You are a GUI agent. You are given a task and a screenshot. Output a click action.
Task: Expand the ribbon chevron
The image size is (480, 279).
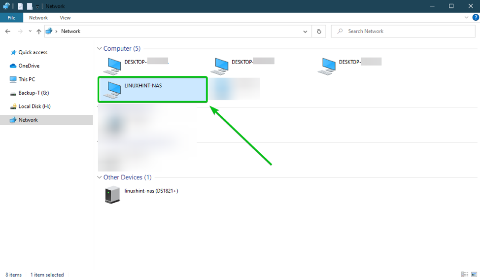(466, 17)
